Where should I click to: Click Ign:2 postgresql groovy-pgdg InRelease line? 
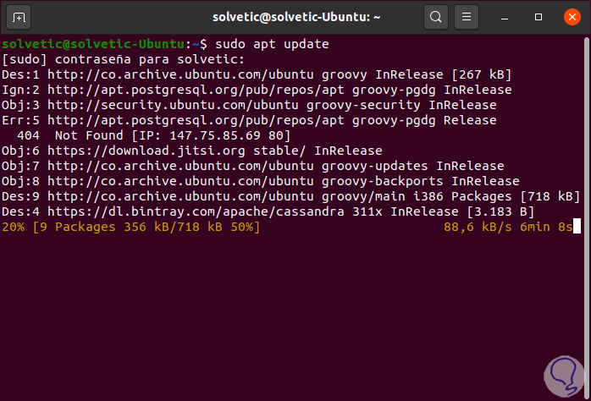click(257, 90)
